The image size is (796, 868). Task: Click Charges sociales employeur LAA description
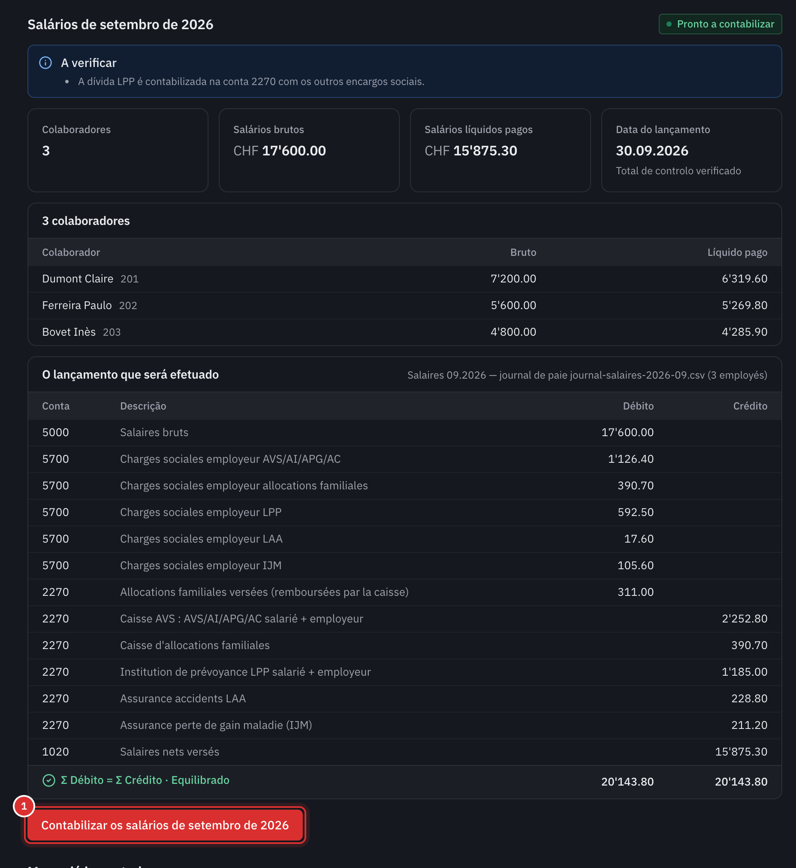[x=201, y=539]
